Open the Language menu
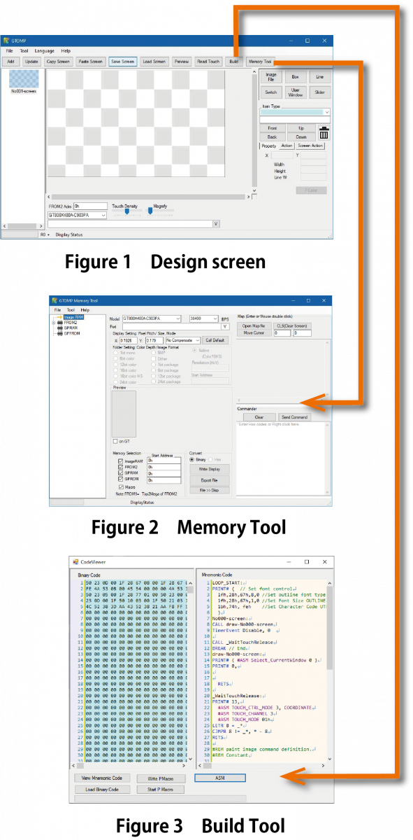This screenshot has width=413, height=840. [x=45, y=51]
